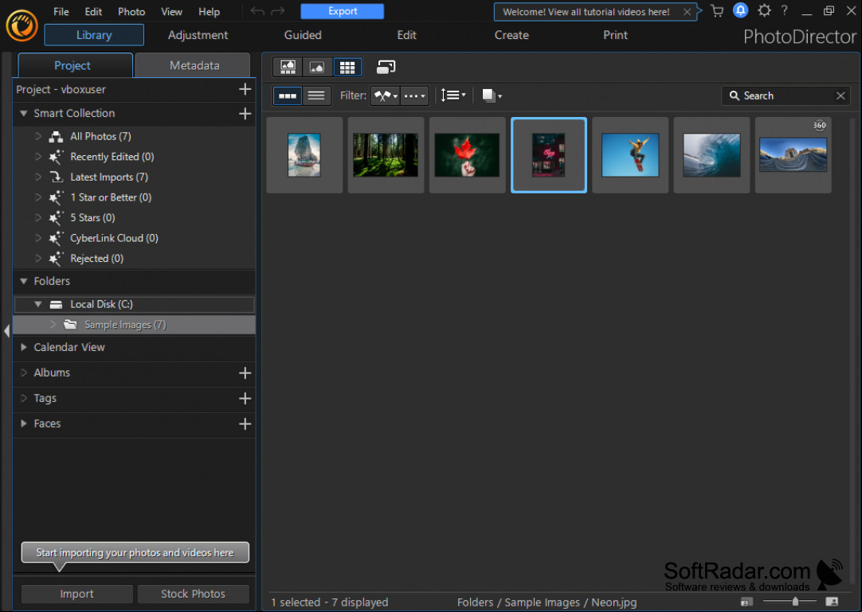Open the flag filter dropdown
The height and width of the screenshot is (612, 862).
[x=386, y=96]
